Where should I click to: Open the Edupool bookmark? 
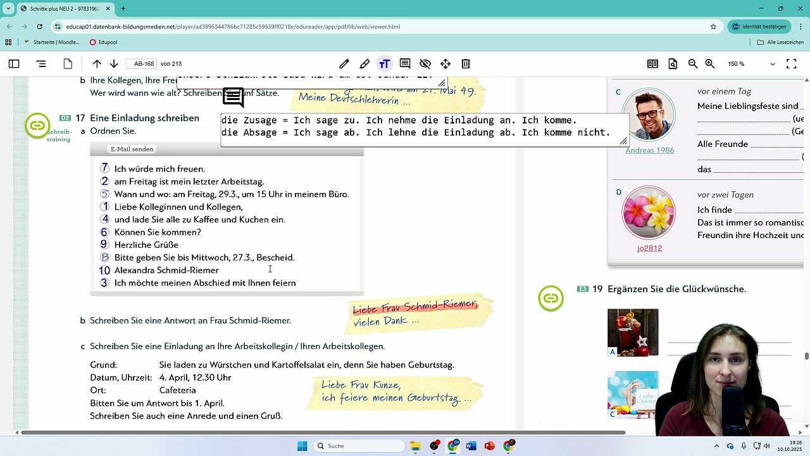tap(104, 42)
